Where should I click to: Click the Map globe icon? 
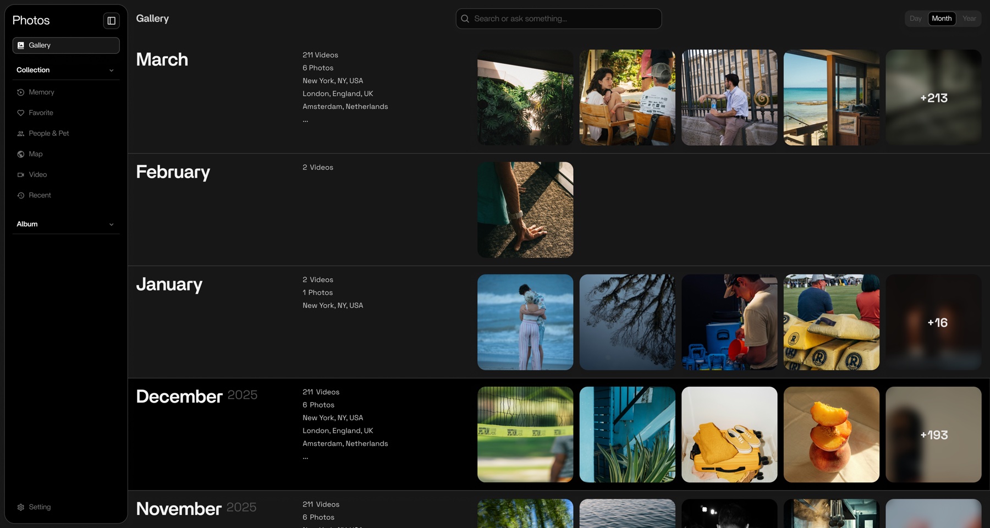(21, 154)
